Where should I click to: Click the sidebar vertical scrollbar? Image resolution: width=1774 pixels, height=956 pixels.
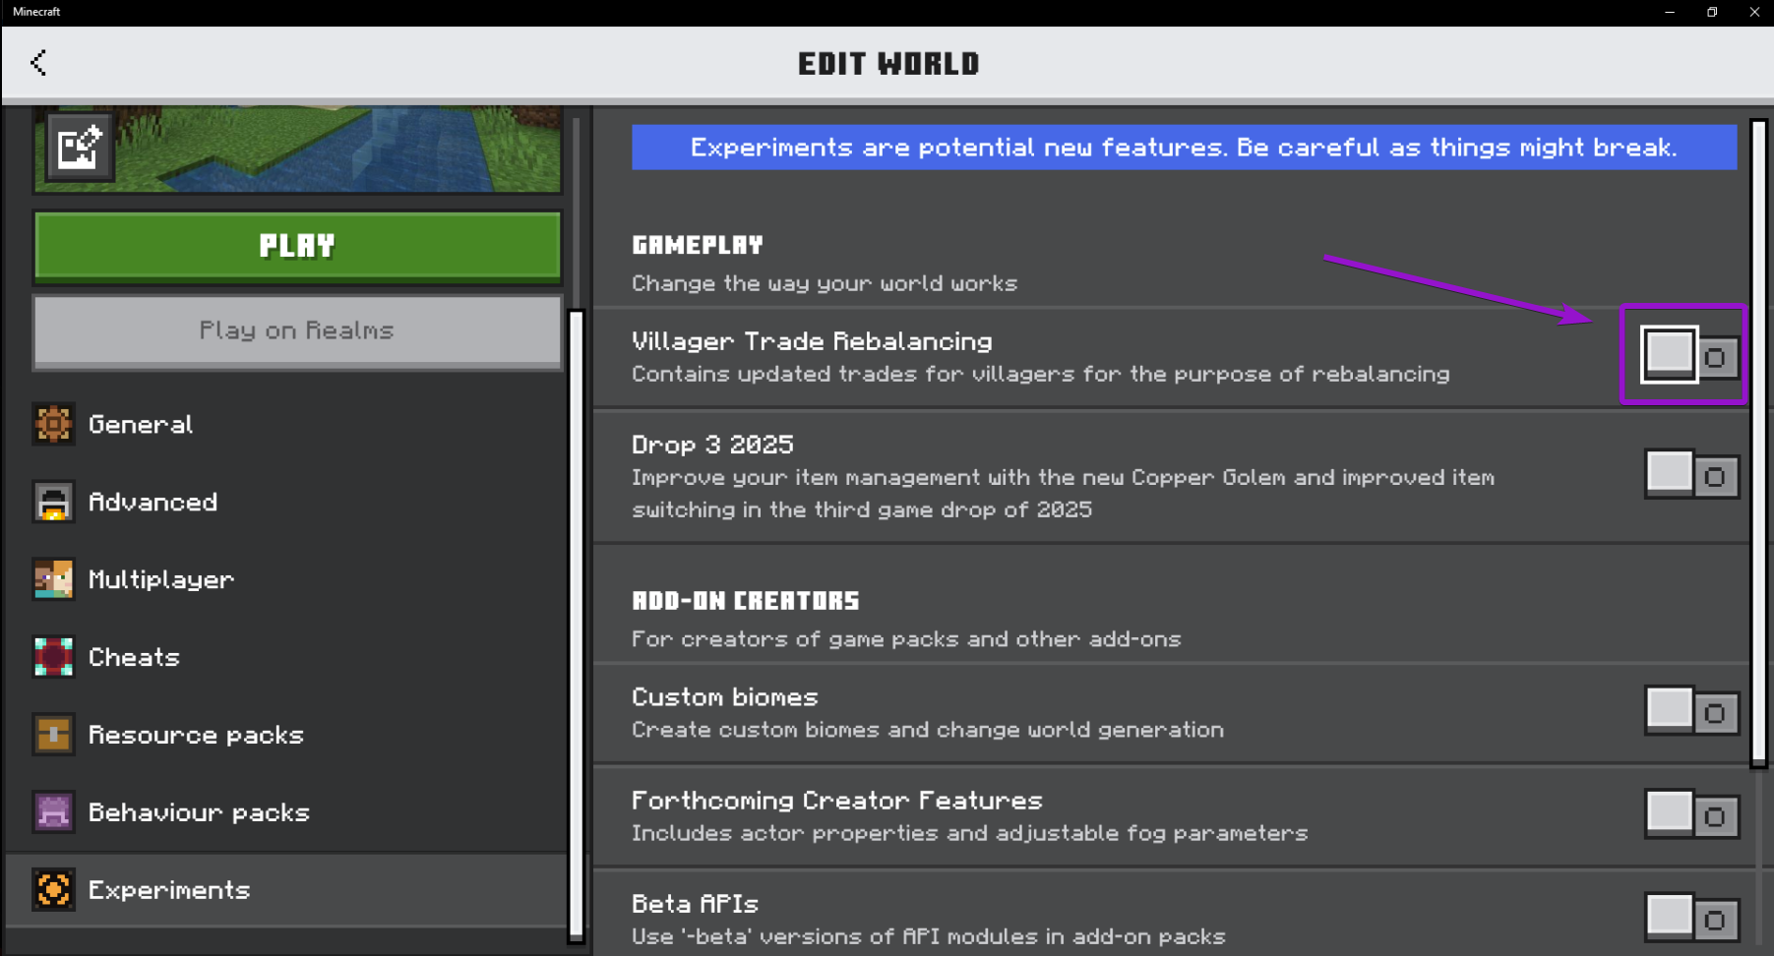click(577, 626)
